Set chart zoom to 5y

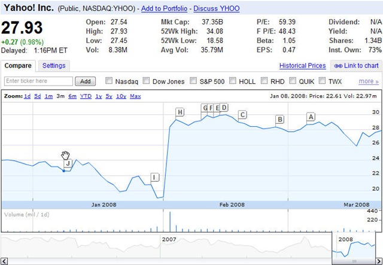[x=109, y=96]
